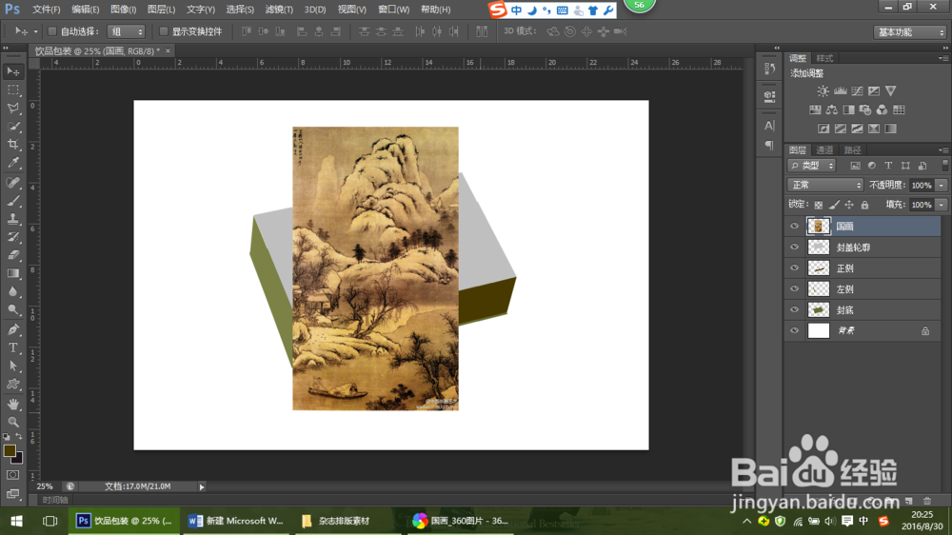Select the Hand tool
Screen dimensions: 952x535
[12, 404]
